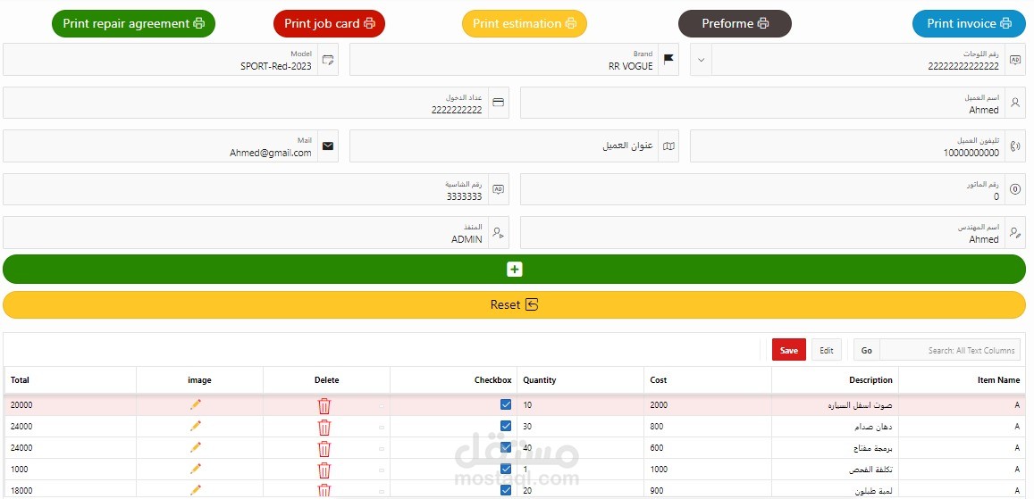Click the Cost column header
The height and width of the screenshot is (499, 1034).
pos(708,380)
